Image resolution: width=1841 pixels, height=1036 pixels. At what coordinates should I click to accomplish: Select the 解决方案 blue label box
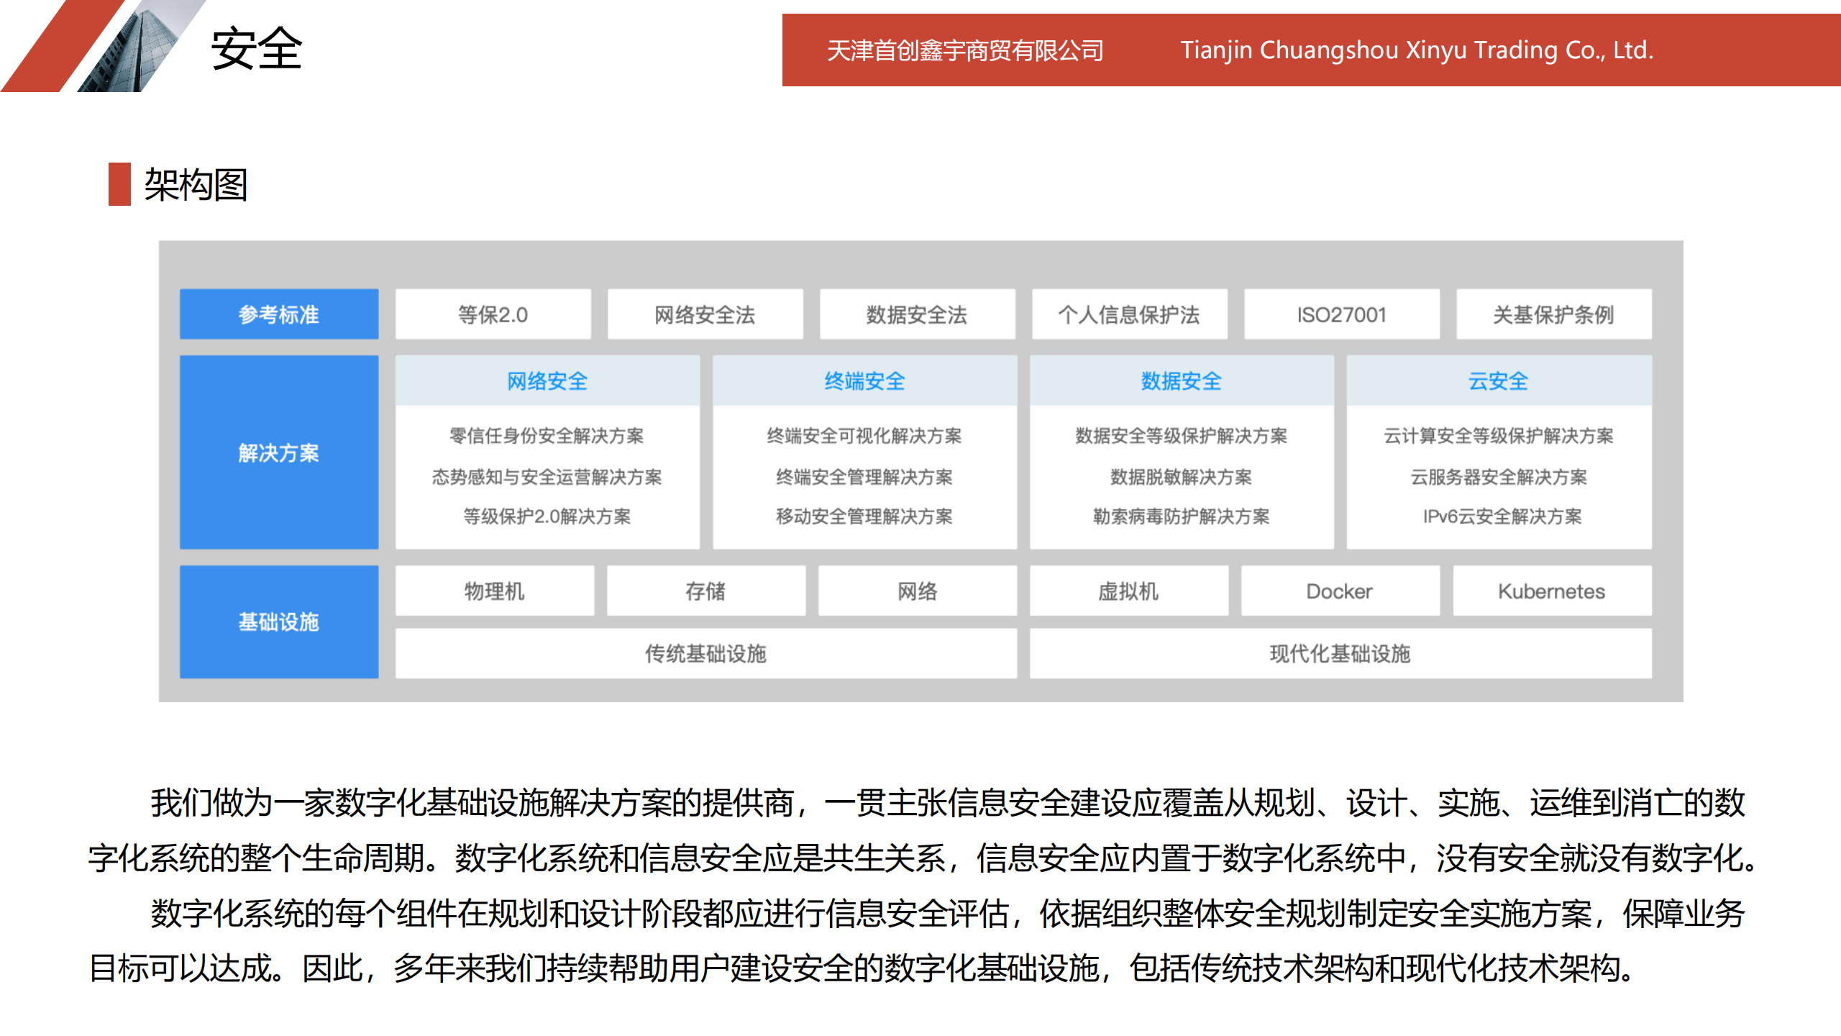coord(279,453)
